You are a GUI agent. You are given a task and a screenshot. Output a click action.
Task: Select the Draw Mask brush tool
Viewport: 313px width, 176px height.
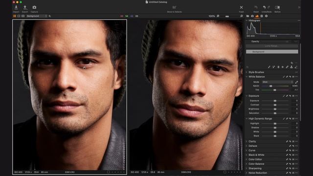(269, 67)
